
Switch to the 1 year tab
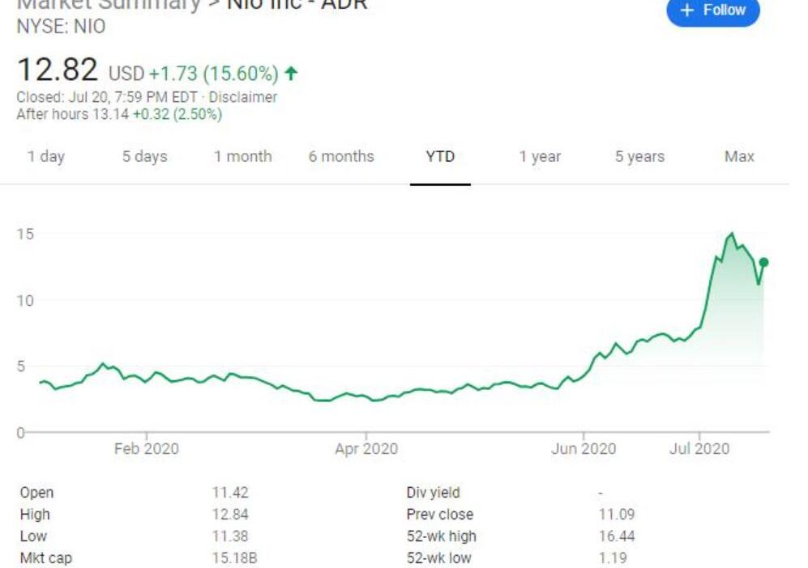pyautogui.click(x=540, y=156)
